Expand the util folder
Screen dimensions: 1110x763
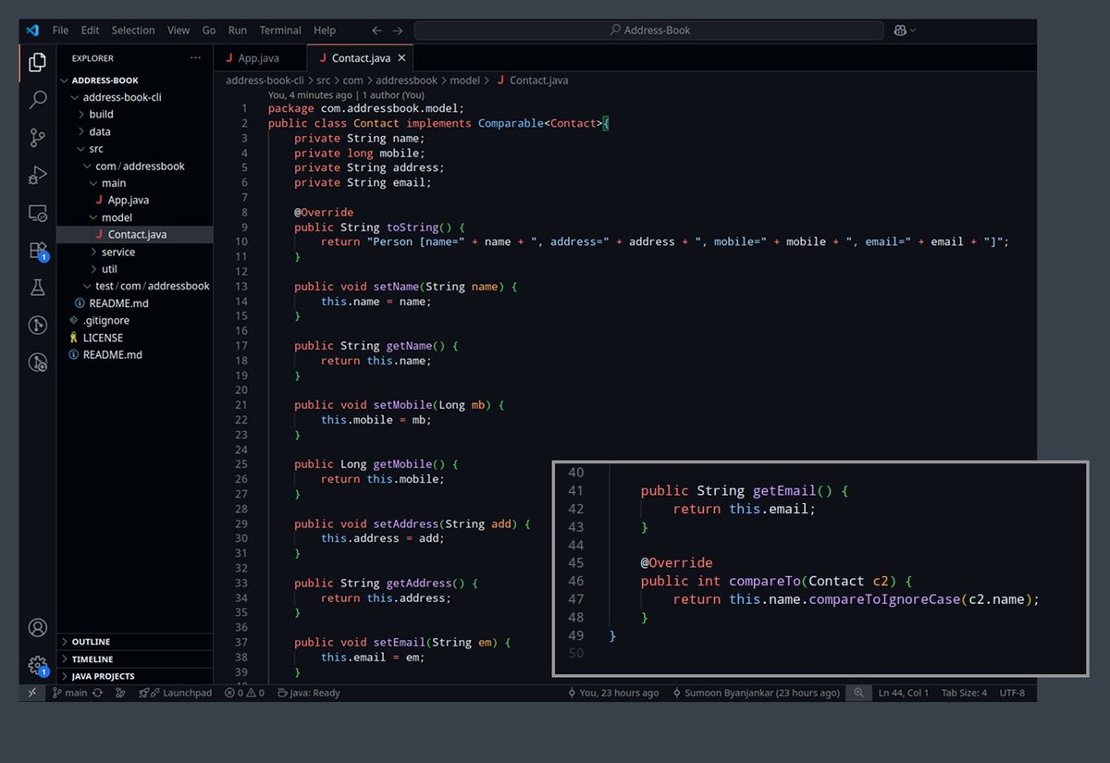coord(135,269)
